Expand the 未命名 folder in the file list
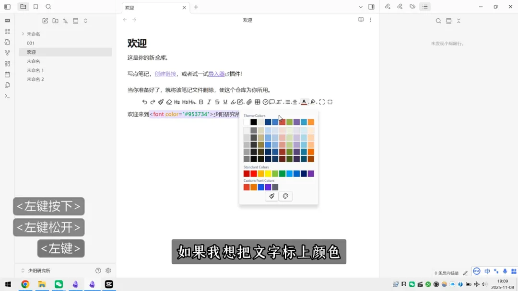This screenshot has width=518, height=291. 23,34
